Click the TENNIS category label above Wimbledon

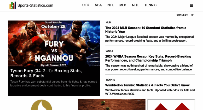[x=110, y=80]
